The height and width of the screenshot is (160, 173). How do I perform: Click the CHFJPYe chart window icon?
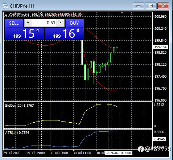[5, 6]
